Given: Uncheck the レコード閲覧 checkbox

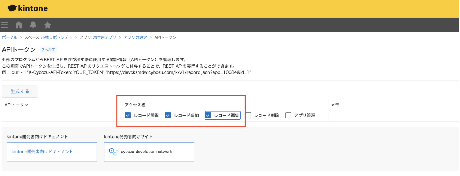Looking at the screenshot, I should tap(128, 115).
